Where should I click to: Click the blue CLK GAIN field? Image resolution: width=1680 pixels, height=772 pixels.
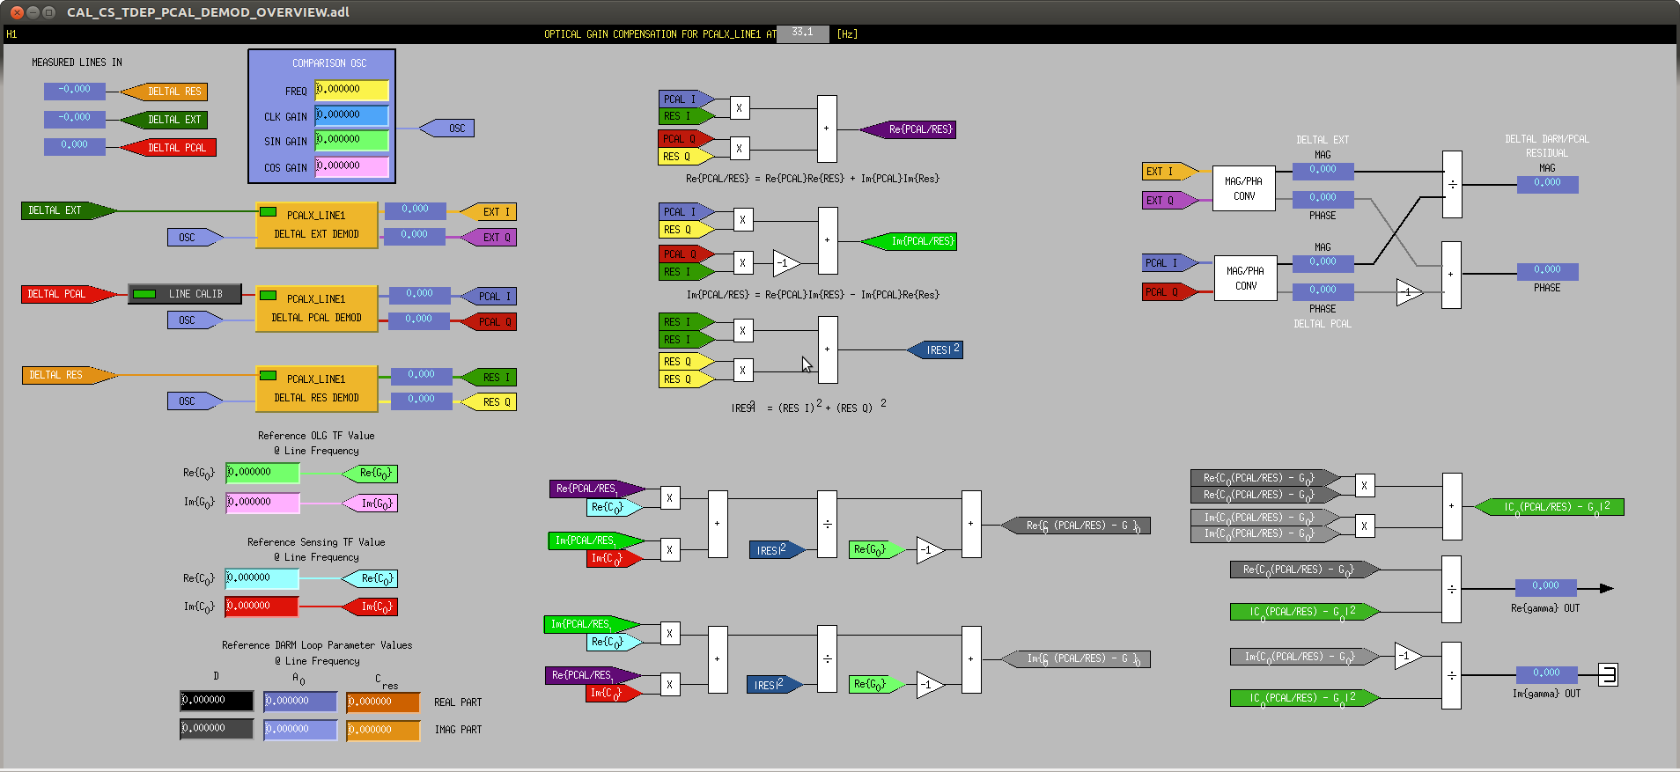(352, 115)
